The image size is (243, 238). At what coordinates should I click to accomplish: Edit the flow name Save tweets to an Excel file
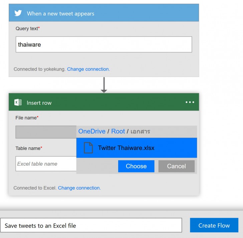click(x=91, y=225)
